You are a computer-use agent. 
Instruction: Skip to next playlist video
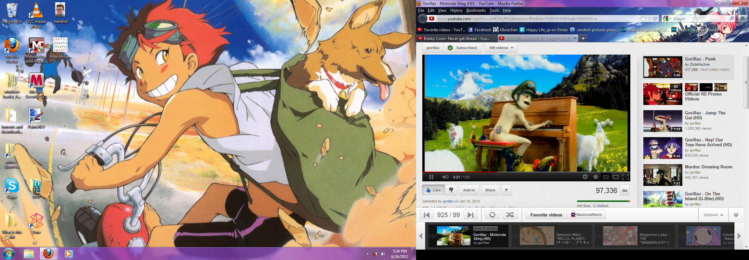tap(470, 215)
